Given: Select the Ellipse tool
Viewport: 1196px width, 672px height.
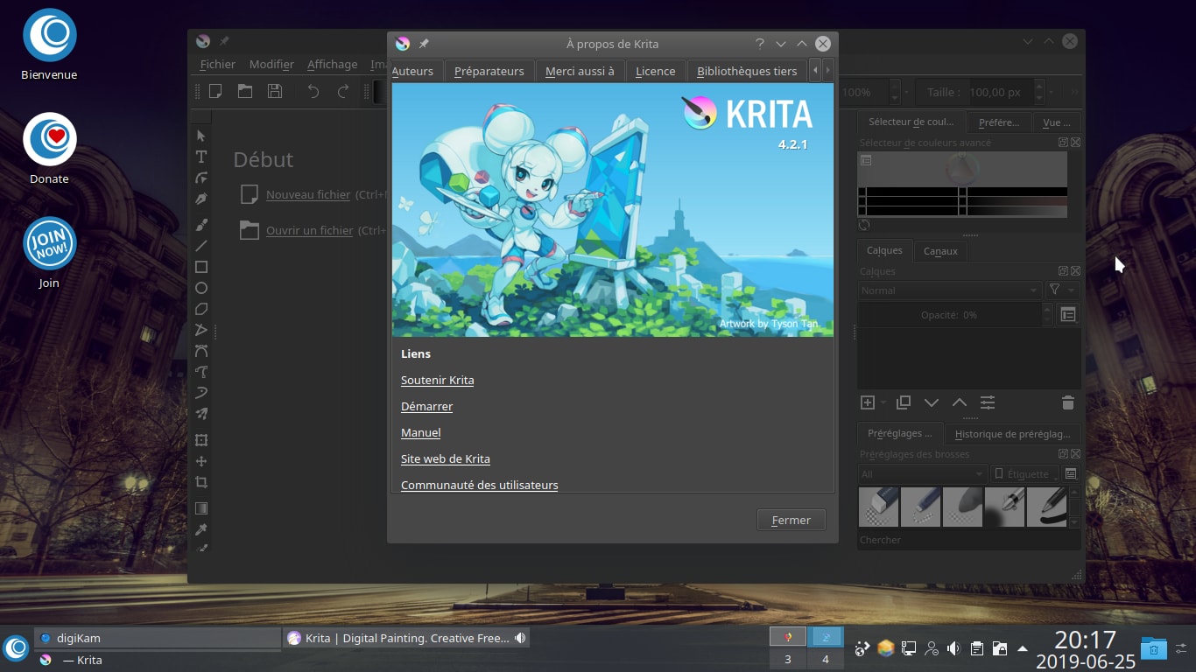Looking at the screenshot, I should tap(201, 288).
